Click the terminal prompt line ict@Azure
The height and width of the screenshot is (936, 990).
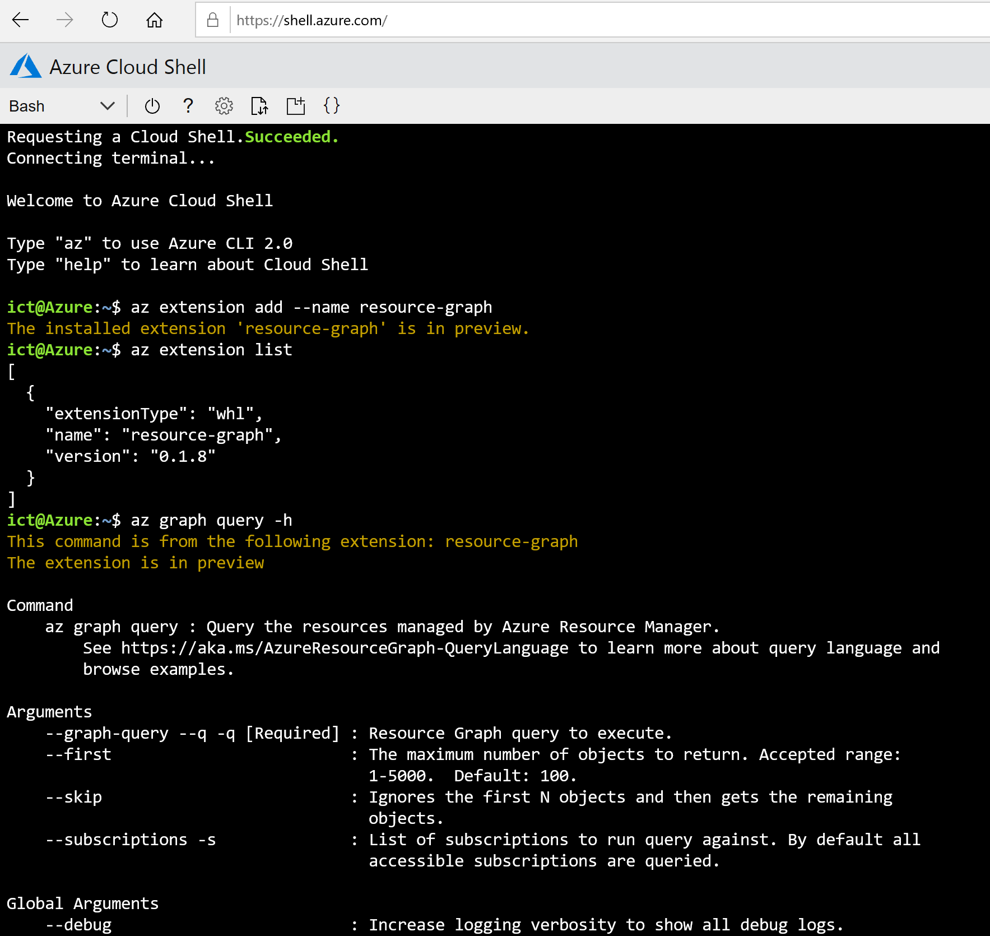[50, 520]
